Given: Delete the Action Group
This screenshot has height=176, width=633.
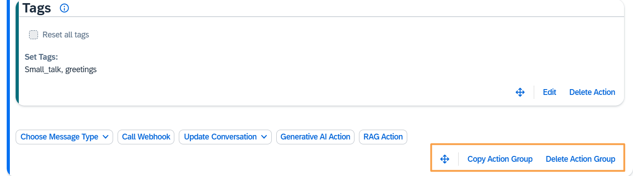Looking at the screenshot, I should (580, 159).
